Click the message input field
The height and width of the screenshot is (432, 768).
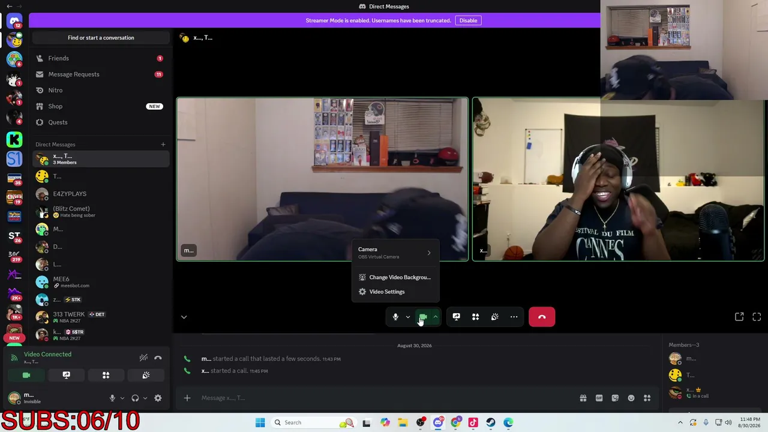(384, 398)
